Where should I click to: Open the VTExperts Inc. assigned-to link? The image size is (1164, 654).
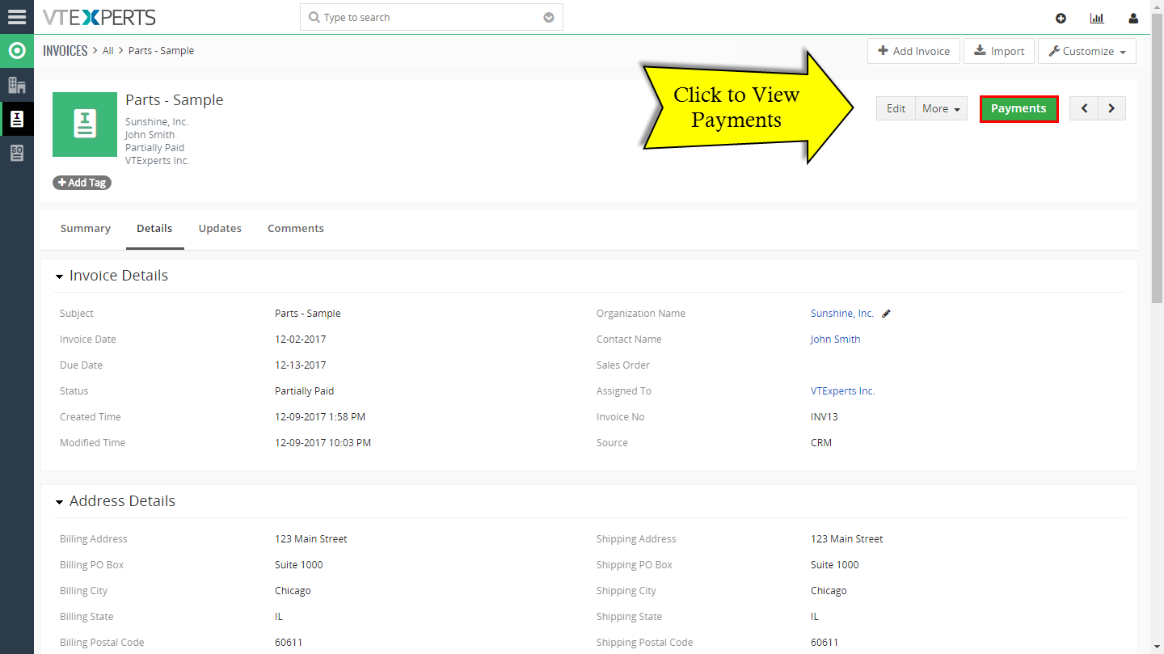[842, 391]
